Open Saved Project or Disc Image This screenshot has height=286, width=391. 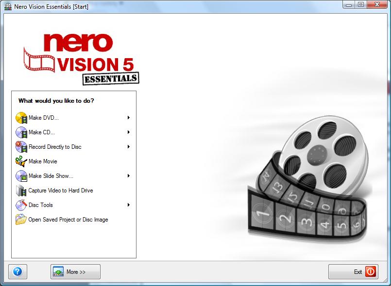click(x=68, y=220)
